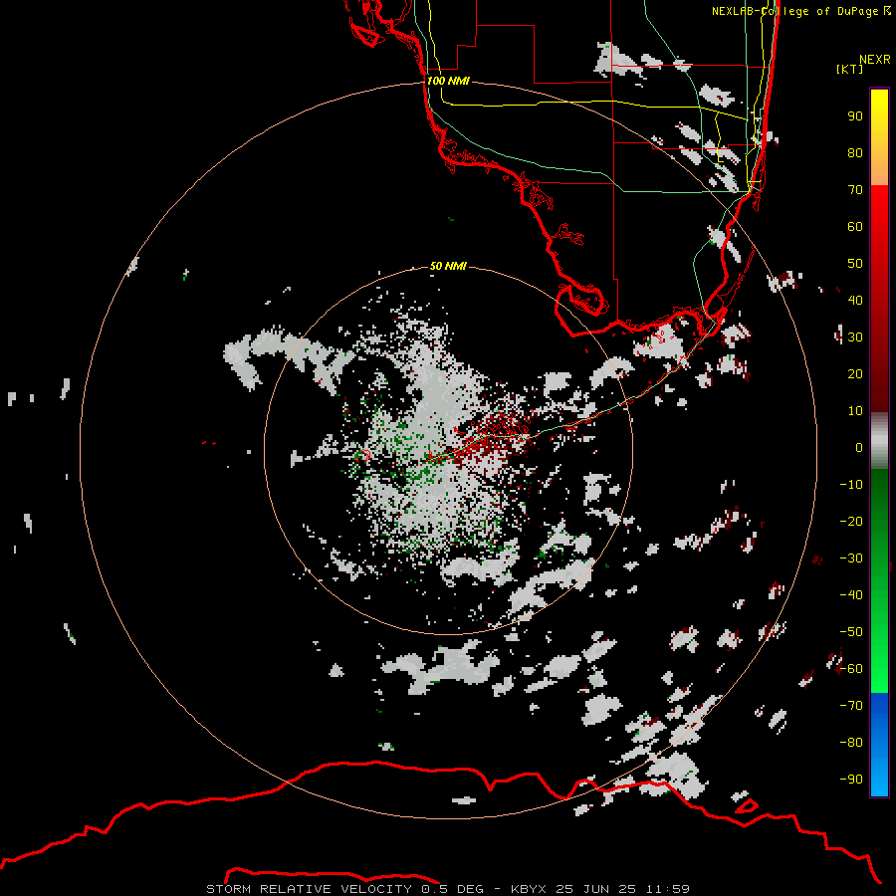Click the yellow top segment of velocity color bar
Image resolution: width=896 pixels, height=896 pixels.
click(x=879, y=137)
